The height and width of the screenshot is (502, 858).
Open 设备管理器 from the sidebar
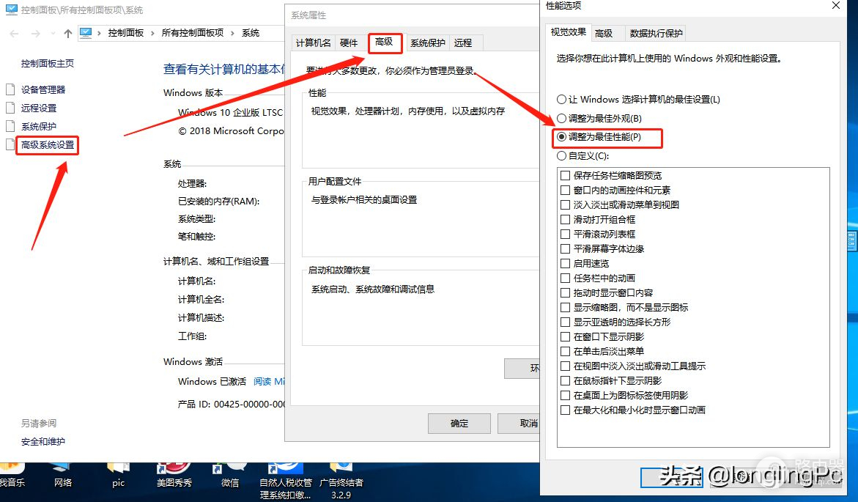(43, 90)
